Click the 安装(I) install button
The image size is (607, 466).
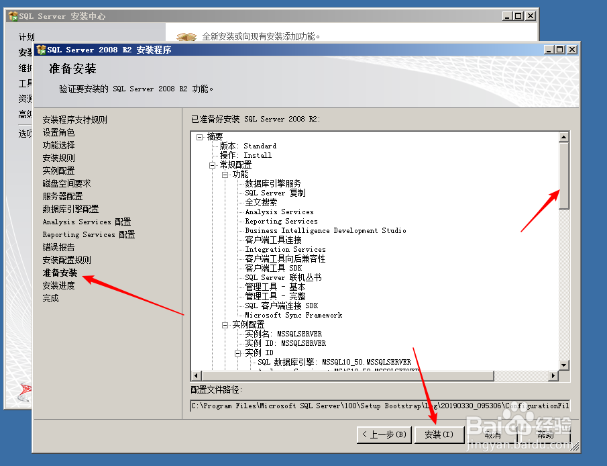pyautogui.click(x=439, y=434)
